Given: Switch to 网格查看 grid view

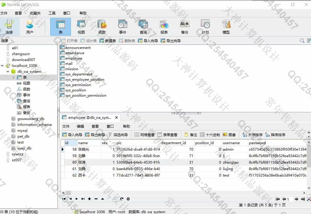Looking at the screenshot, I should point(145,135).
